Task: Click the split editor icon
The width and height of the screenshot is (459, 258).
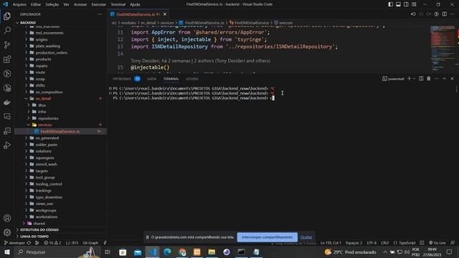Action: click(445, 14)
